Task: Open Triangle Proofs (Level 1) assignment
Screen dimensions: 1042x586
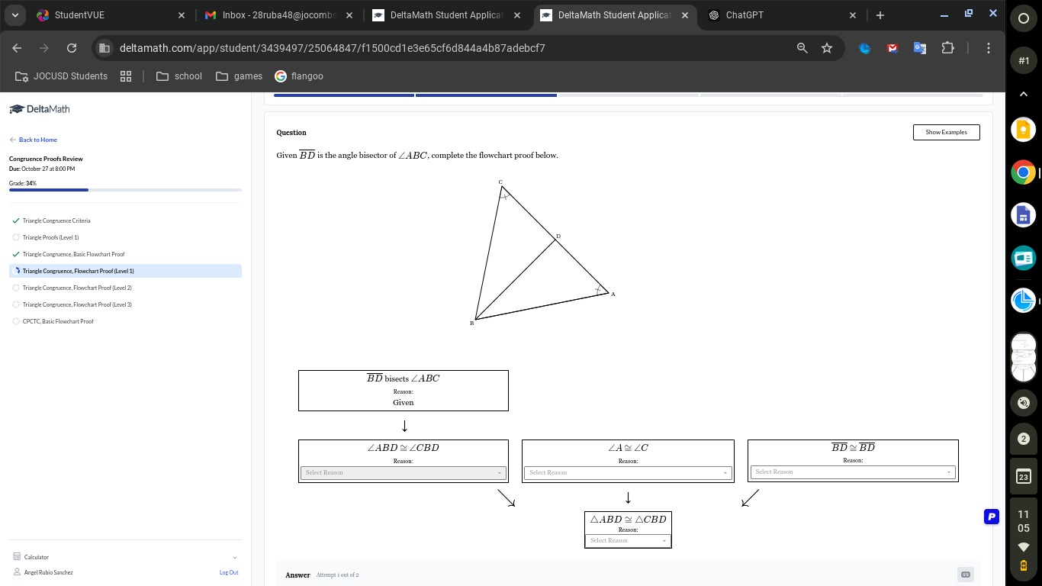Action: [x=50, y=237]
